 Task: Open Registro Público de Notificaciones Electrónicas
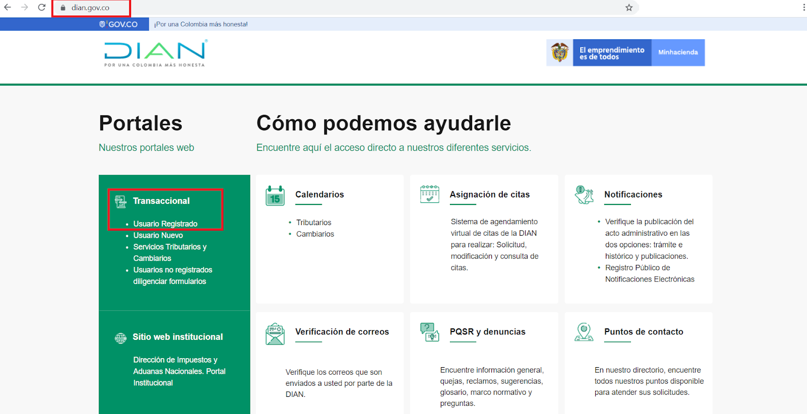click(650, 273)
